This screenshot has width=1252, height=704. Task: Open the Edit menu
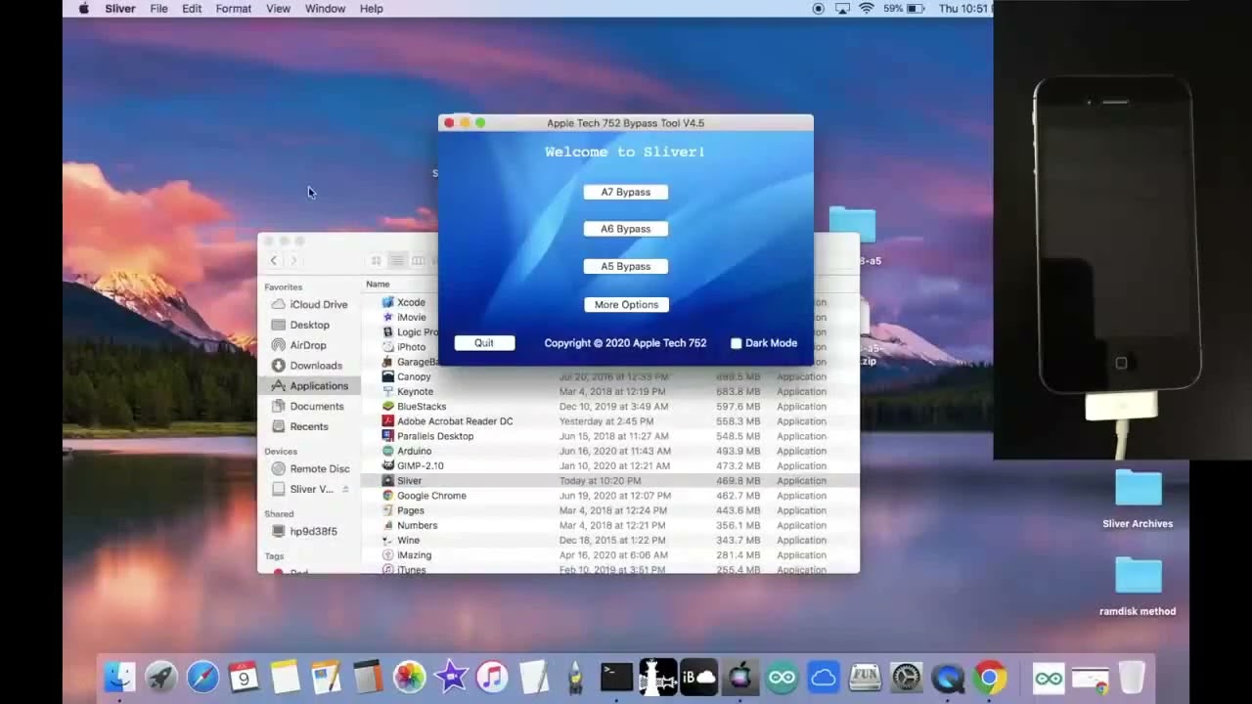tap(192, 9)
